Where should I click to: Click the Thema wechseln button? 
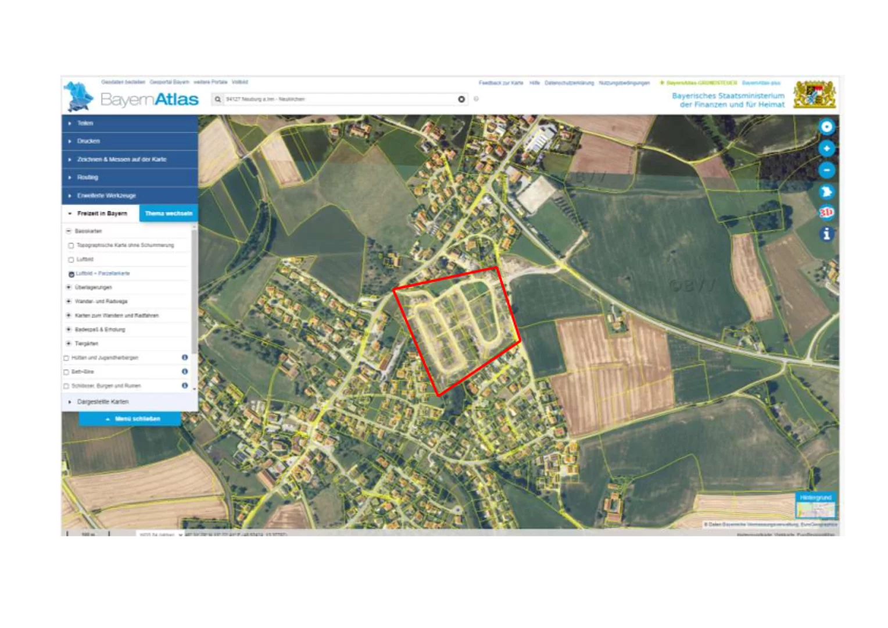tap(169, 213)
